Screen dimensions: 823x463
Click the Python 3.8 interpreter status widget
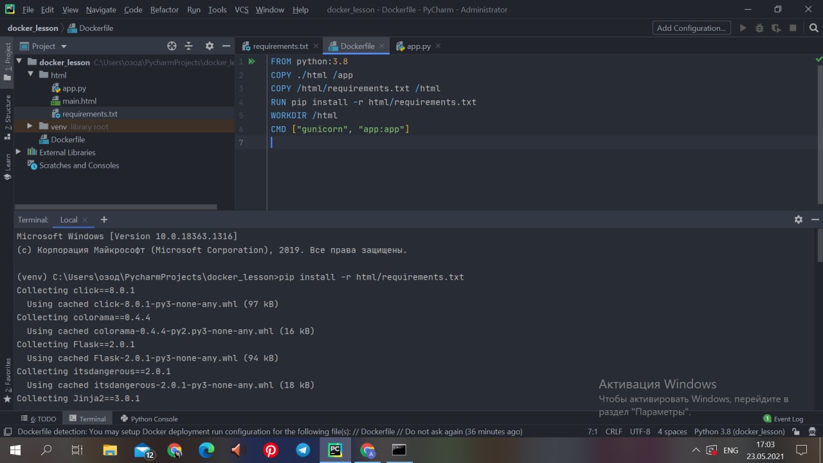[x=739, y=431]
